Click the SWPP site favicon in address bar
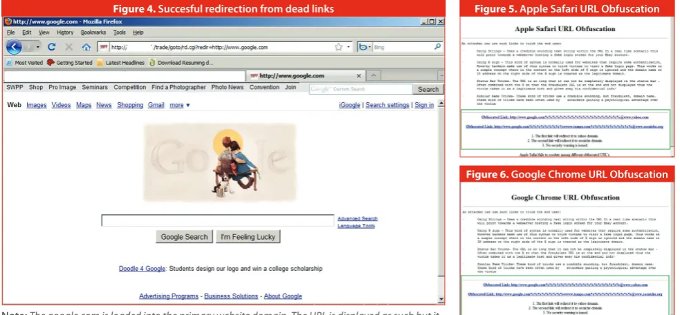This screenshot has height=315, width=680. coord(103,47)
